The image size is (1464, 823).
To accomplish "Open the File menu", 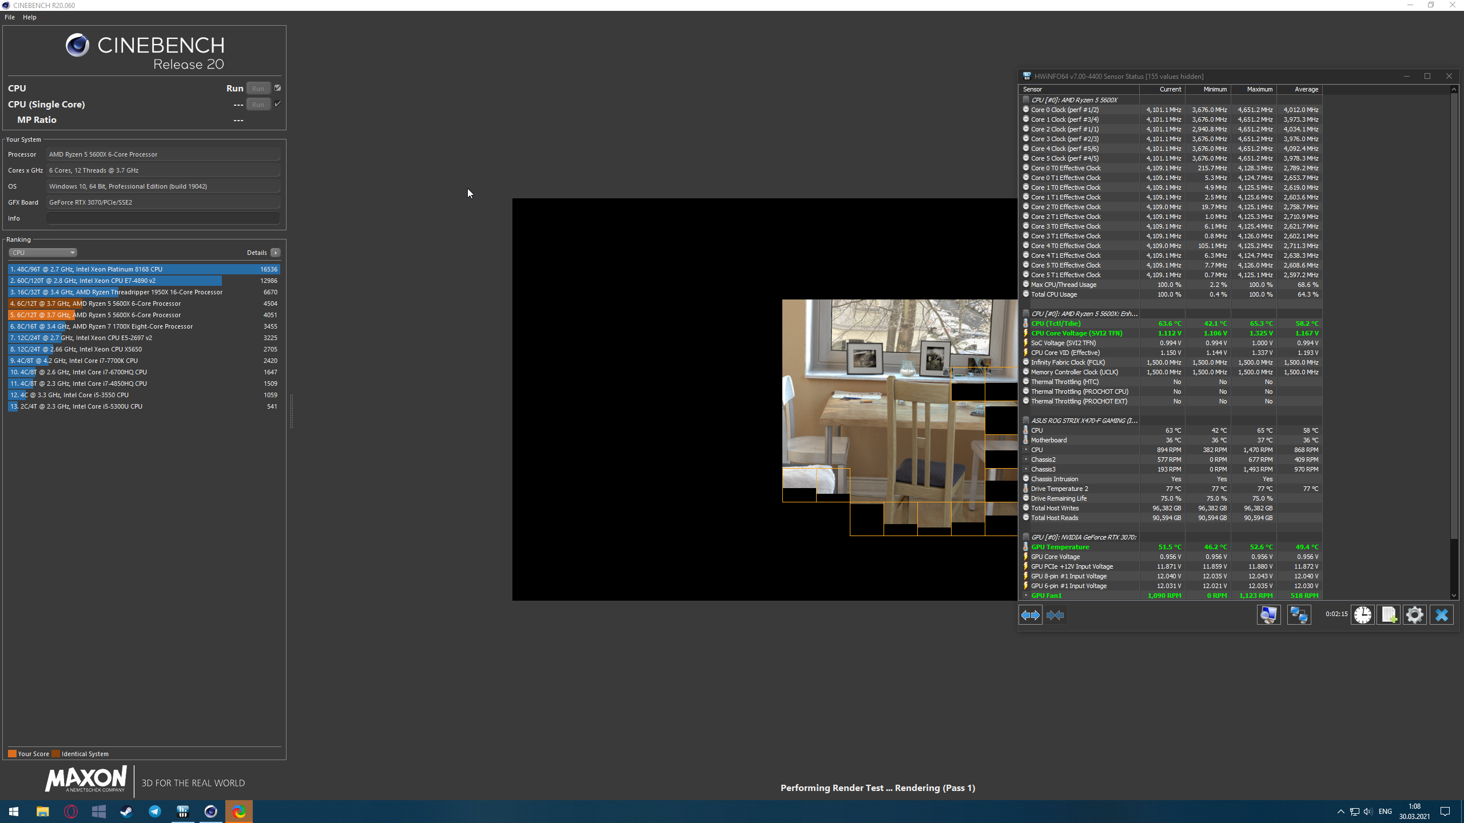I will [x=10, y=17].
